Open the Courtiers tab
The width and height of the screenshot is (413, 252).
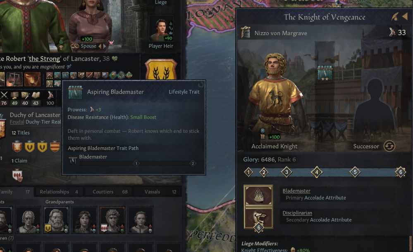[x=109, y=192]
